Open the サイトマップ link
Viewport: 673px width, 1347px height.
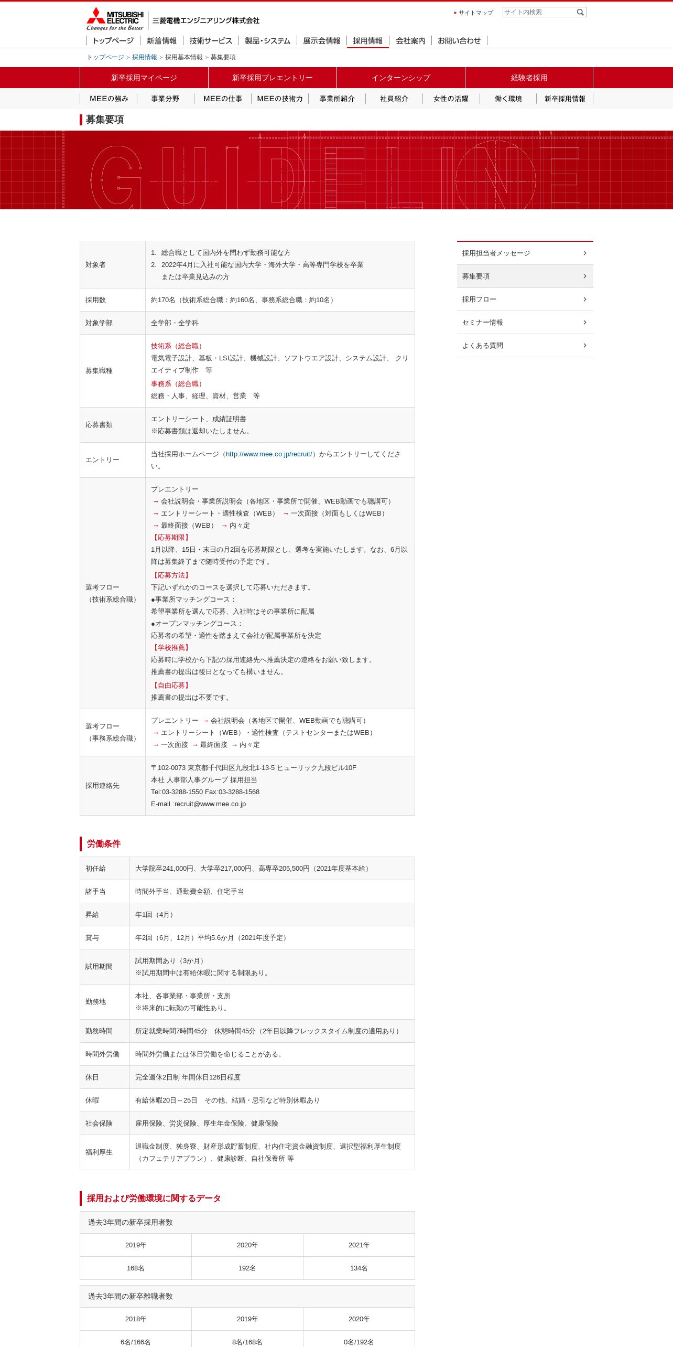475,13
